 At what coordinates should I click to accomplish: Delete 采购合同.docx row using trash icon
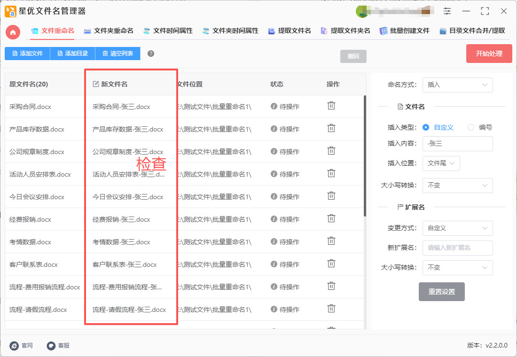click(331, 106)
